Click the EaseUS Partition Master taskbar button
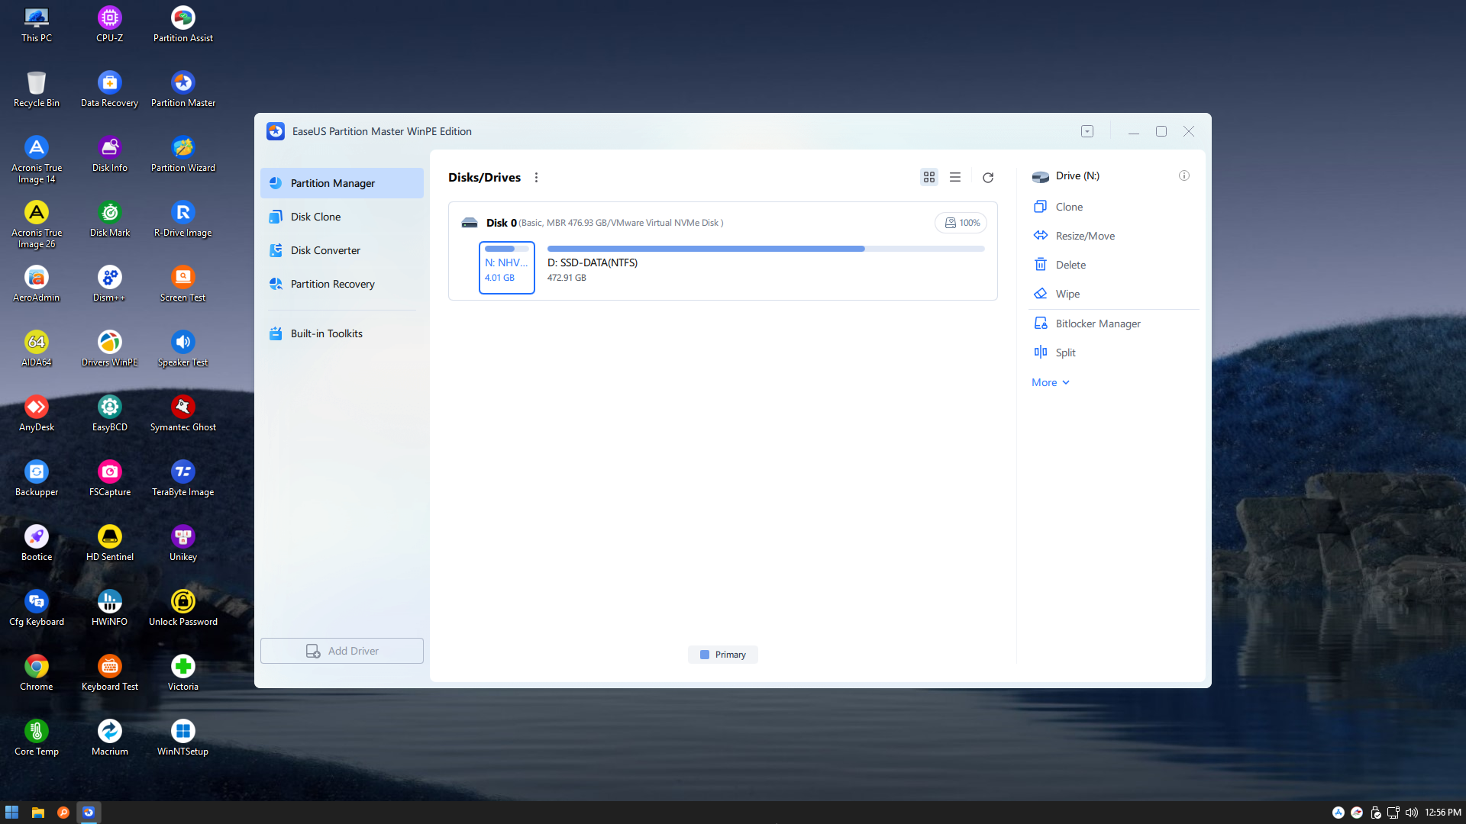1466x824 pixels. [x=89, y=813]
